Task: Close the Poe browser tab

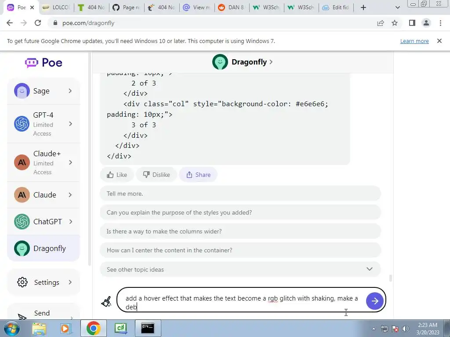Action: pos(32,7)
